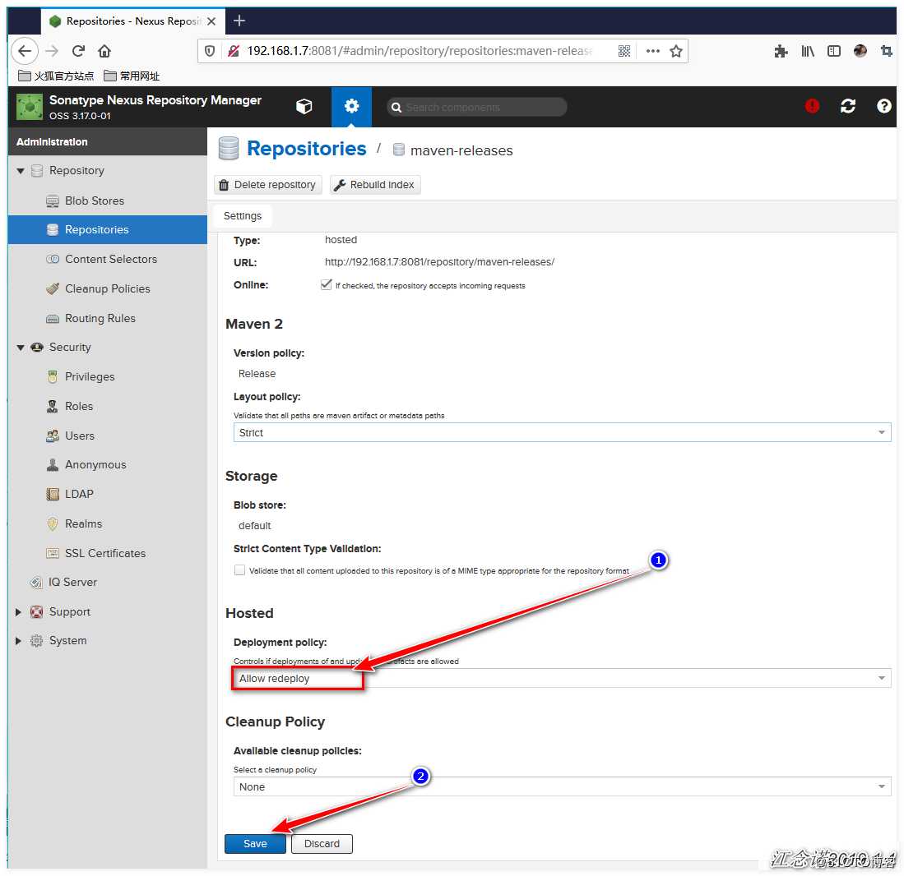Open the 常用网址 bookmark folder
The image size is (904, 876).
point(132,76)
